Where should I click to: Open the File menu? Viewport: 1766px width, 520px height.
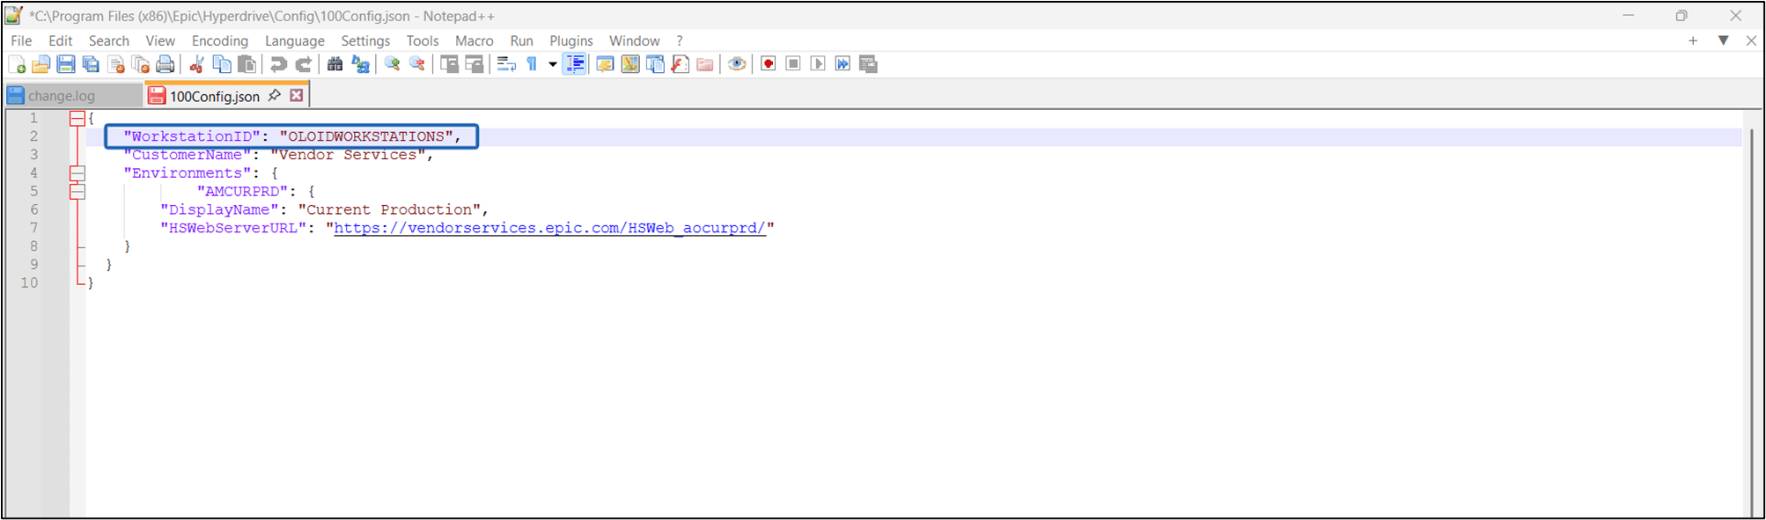(x=21, y=40)
